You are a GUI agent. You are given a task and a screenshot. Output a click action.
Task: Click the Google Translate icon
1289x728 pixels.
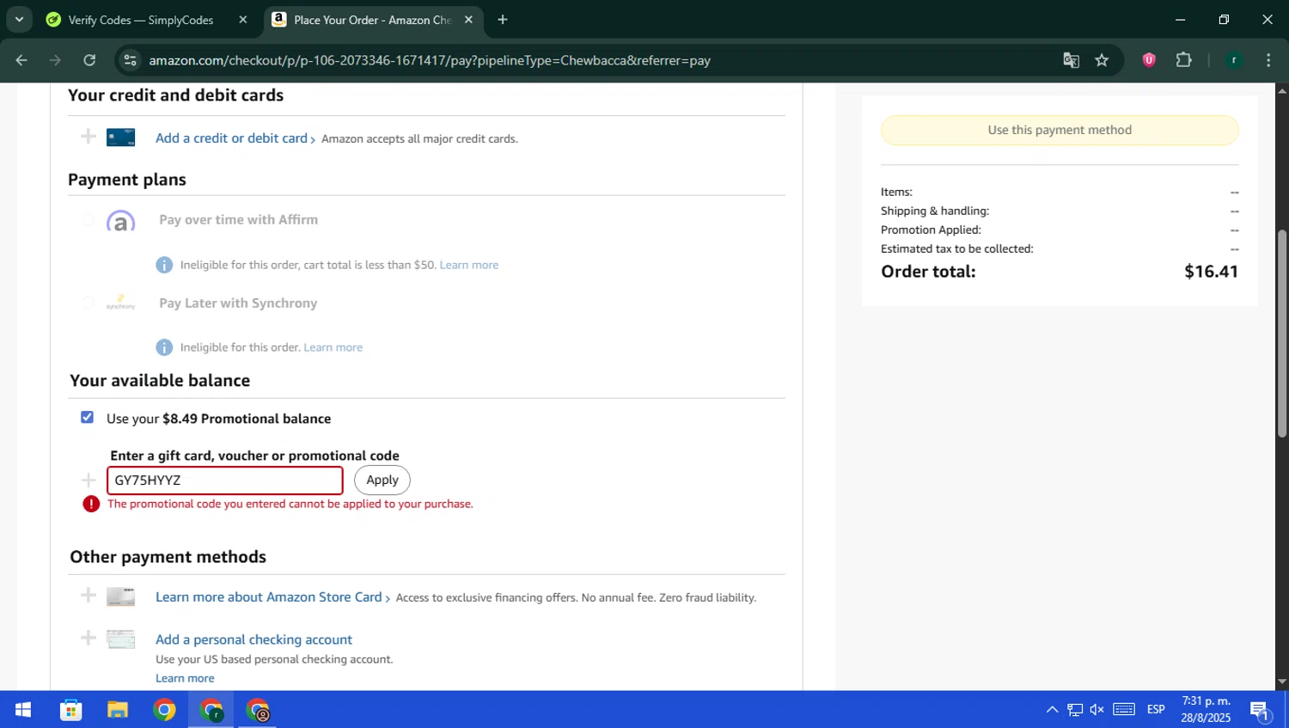pyautogui.click(x=1071, y=60)
